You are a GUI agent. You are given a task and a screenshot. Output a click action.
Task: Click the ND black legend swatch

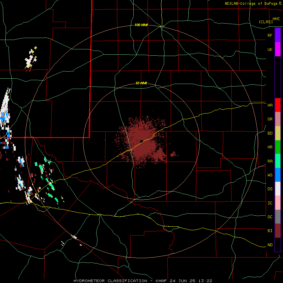[x=278, y=245]
